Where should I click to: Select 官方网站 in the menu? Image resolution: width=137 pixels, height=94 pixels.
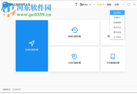point(117,13)
